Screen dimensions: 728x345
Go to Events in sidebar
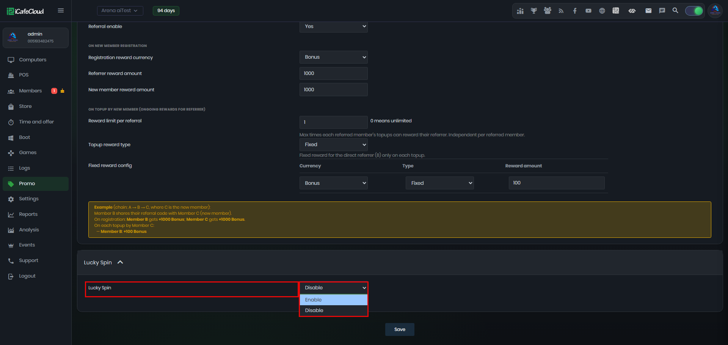(x=36, y=245)
